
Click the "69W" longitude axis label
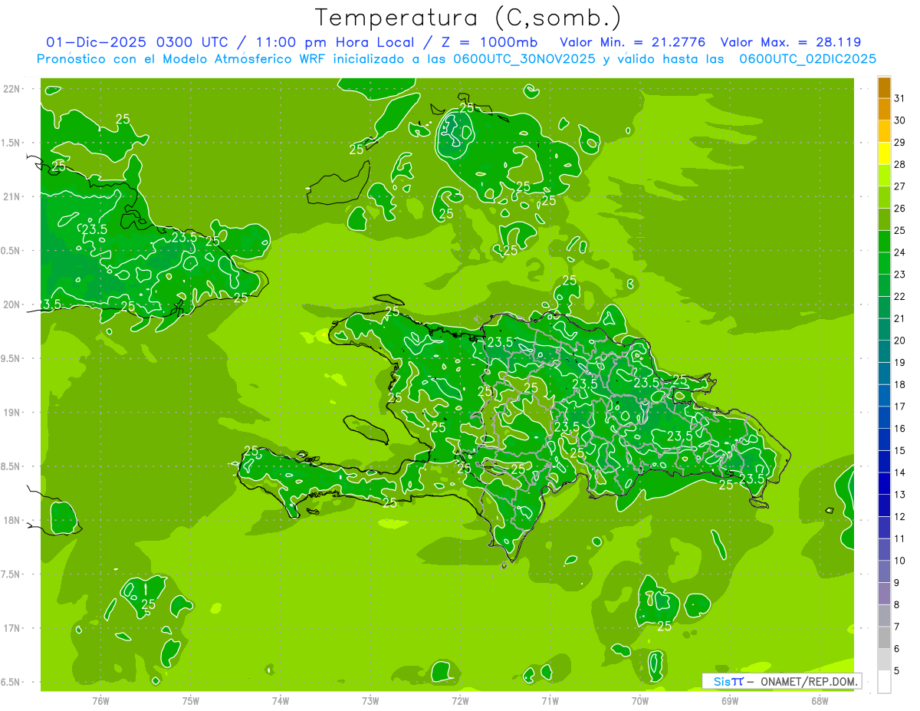pyautogui.click(x=730, y=700)
